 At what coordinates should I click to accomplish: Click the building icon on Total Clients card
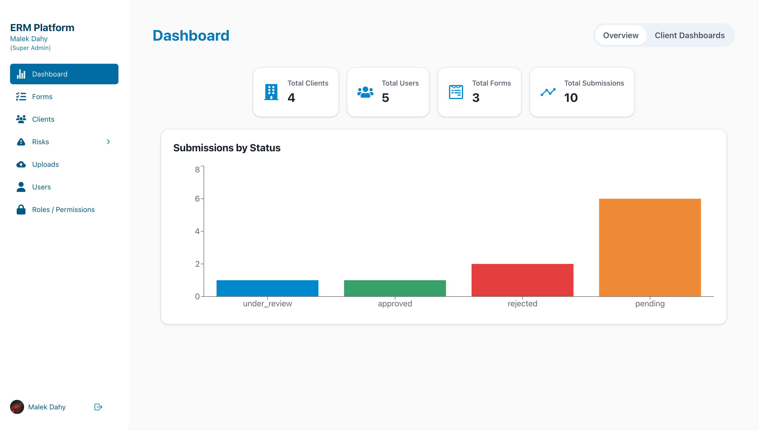coord(271,92)
